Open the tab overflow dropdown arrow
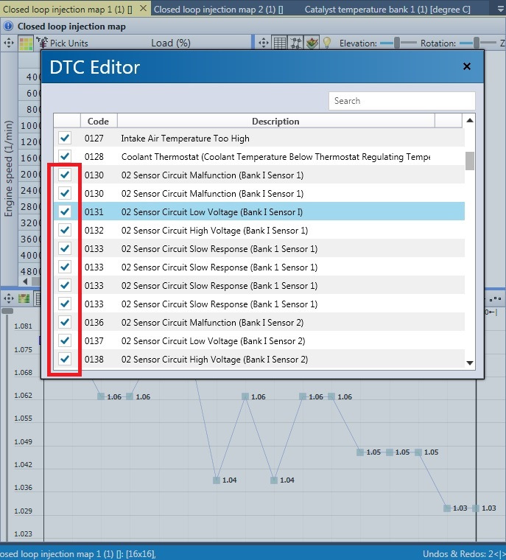The width and height of the screenshot is (506, 560). click(501, 10)
